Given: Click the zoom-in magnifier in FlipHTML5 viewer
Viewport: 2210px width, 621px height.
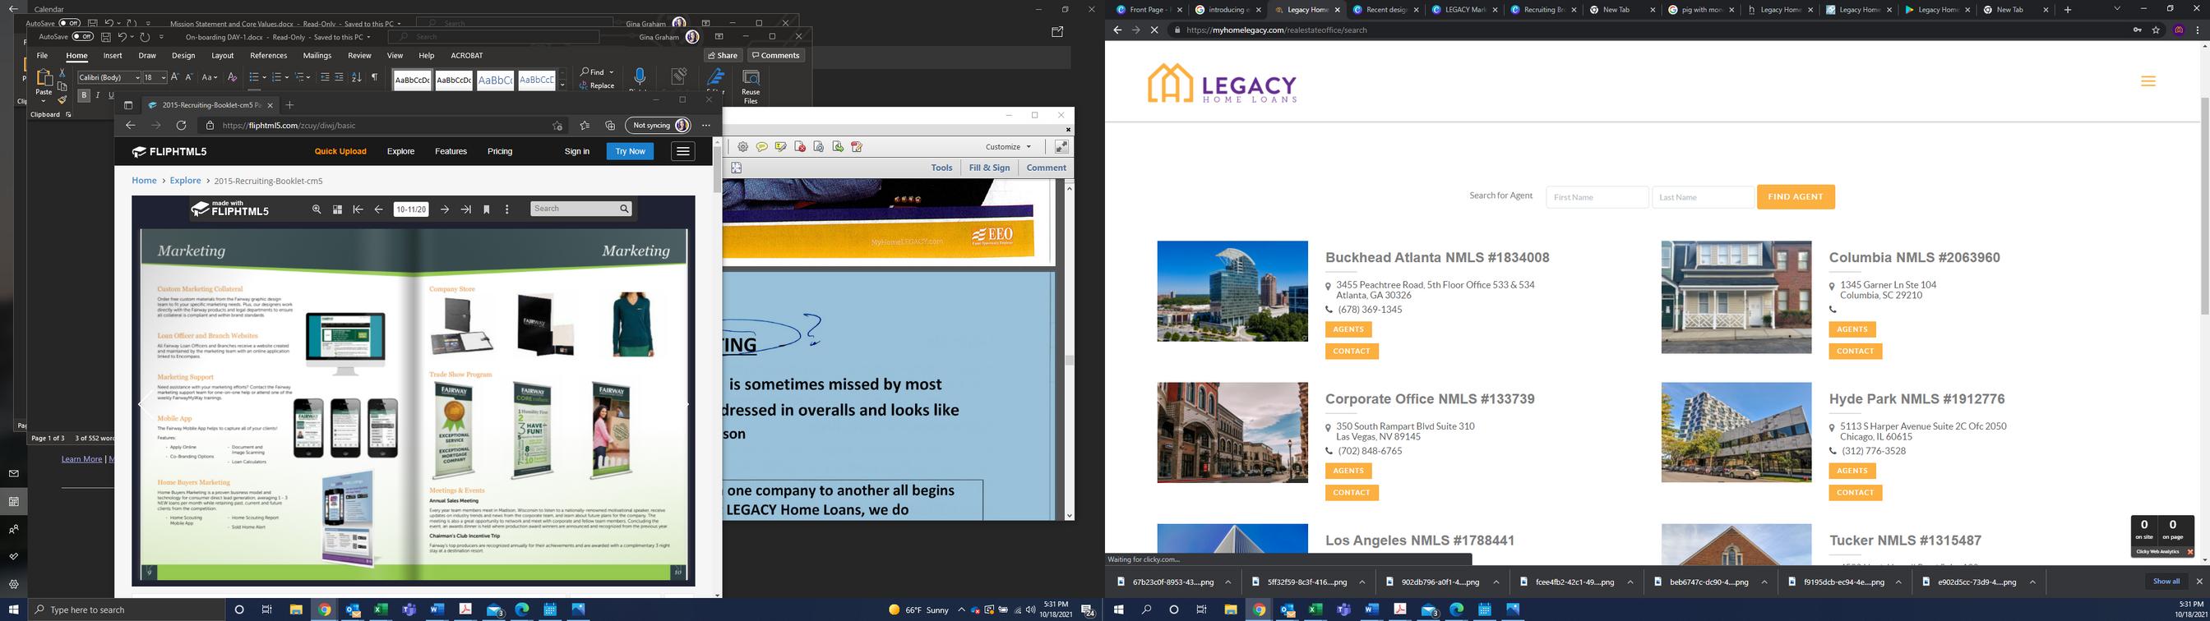Looking at the screenshot, I should tap(317, 209).
